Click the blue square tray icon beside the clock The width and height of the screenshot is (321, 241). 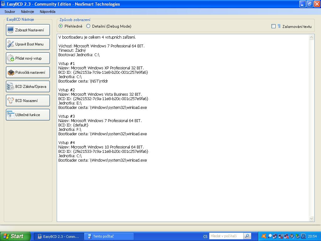pyautogui.click(x=303, y=236)
